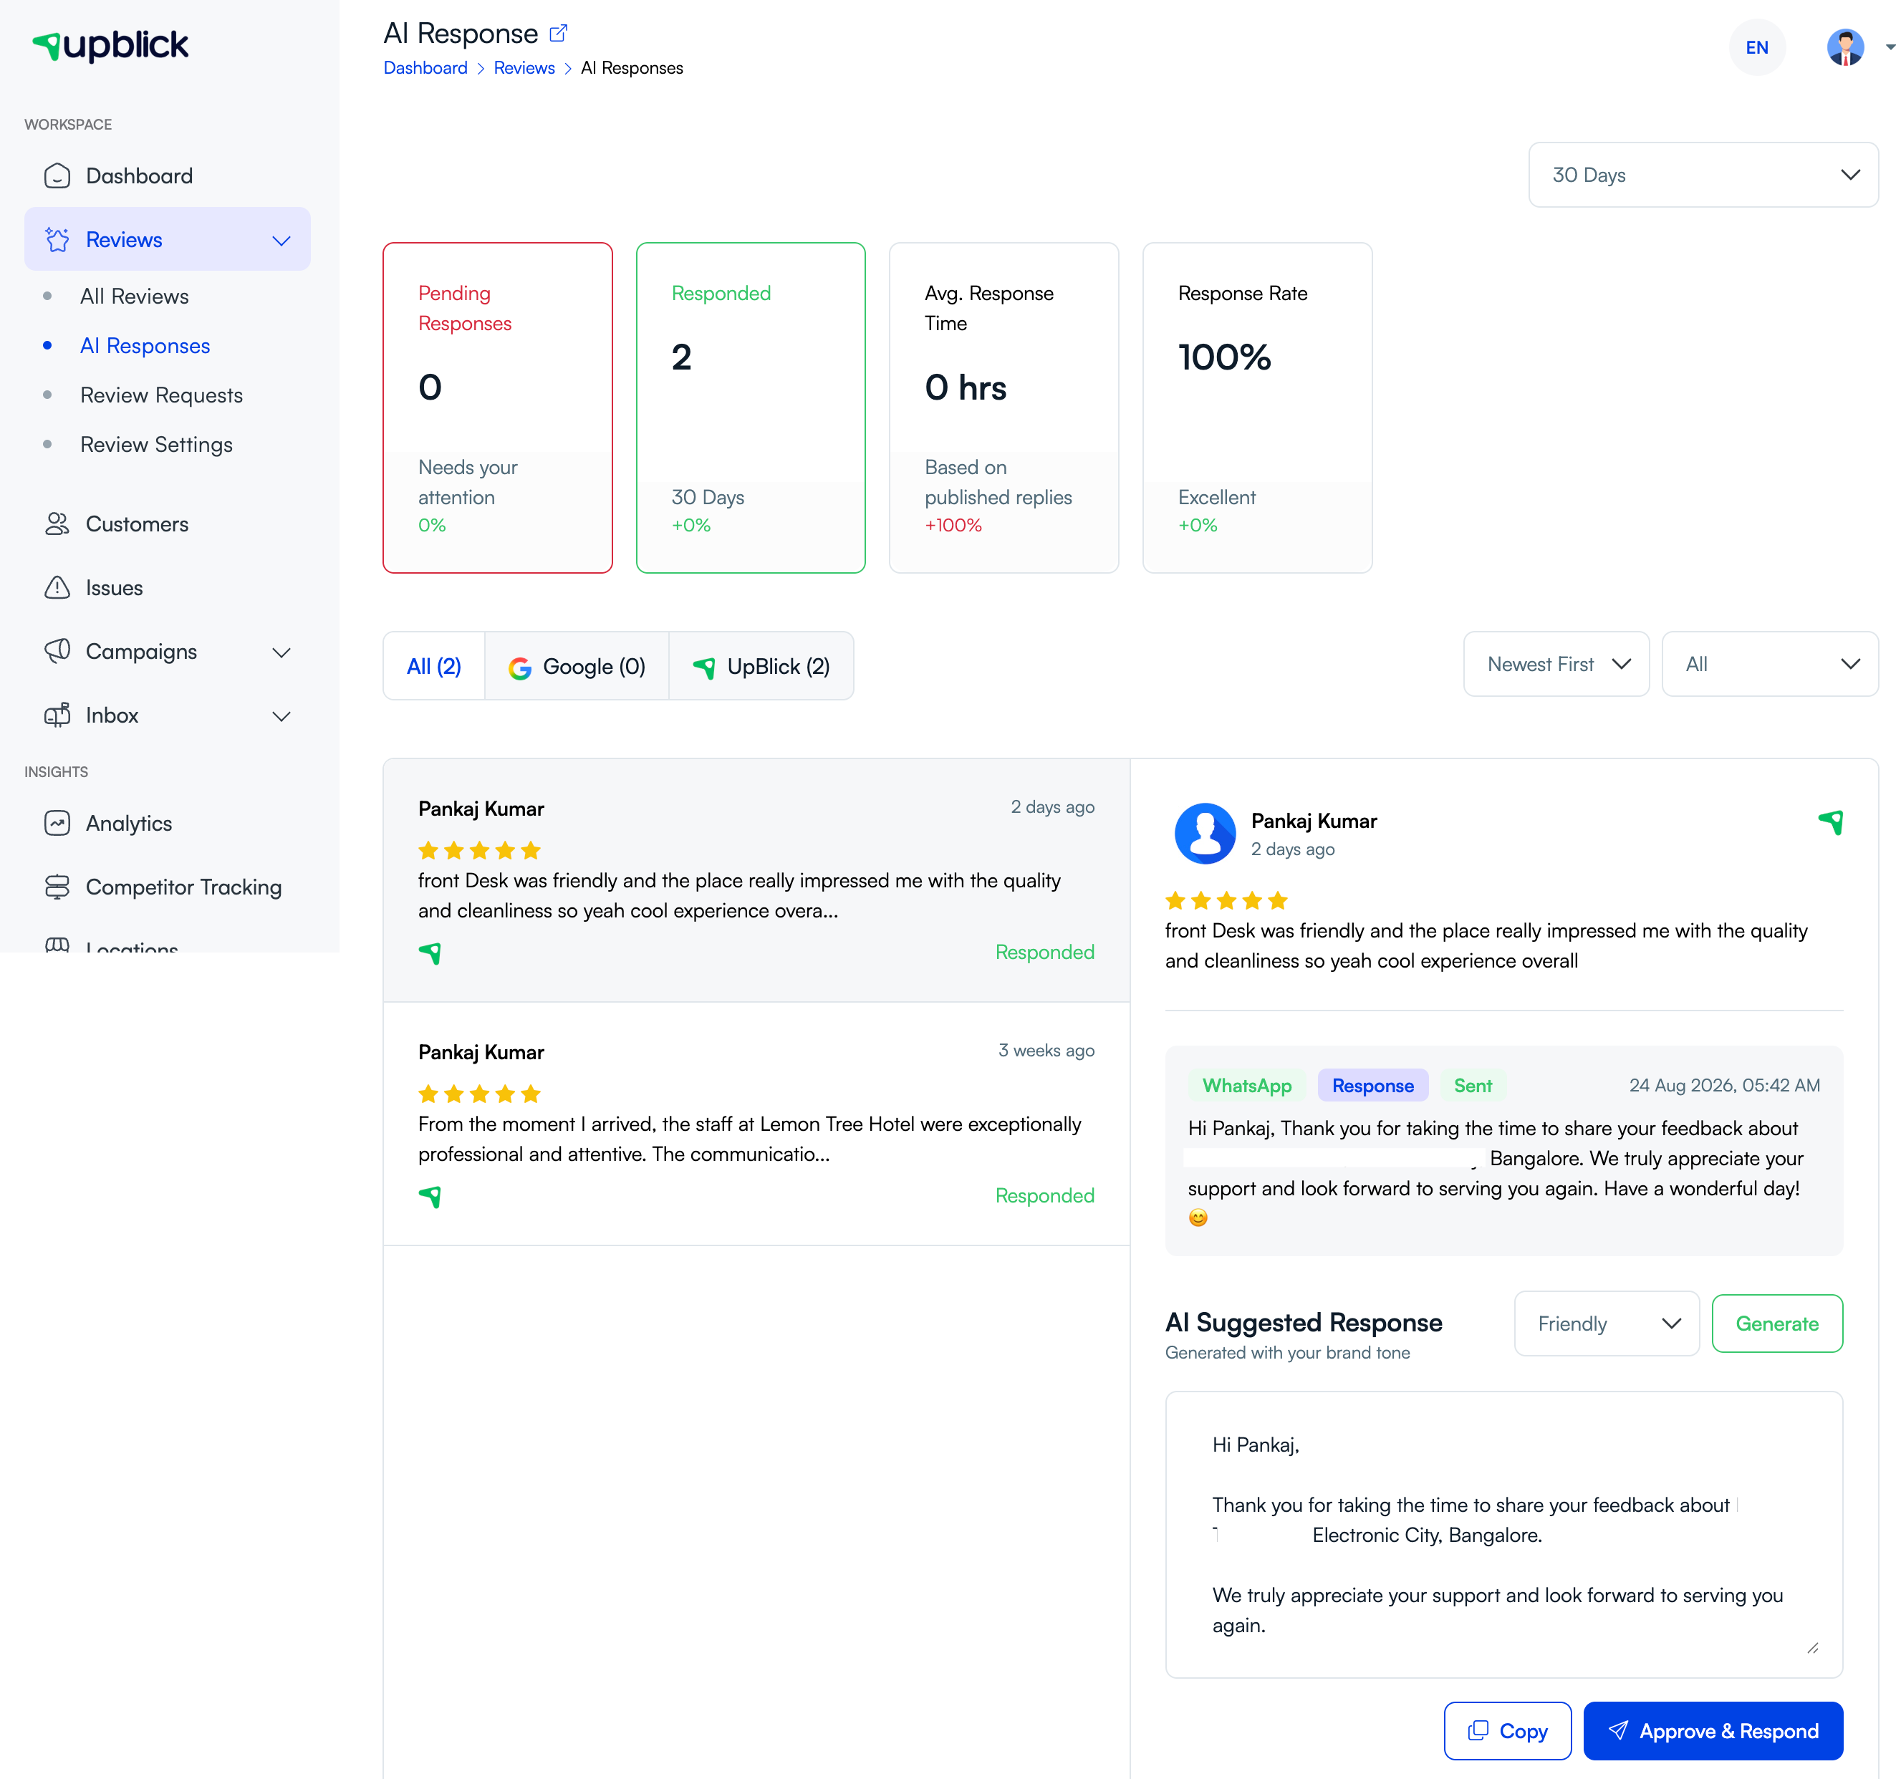This screenshot has height=1779, width=1901.
Task: Click the UpBlick icon under the 2 days ago review
Action: tap(430, 952)
